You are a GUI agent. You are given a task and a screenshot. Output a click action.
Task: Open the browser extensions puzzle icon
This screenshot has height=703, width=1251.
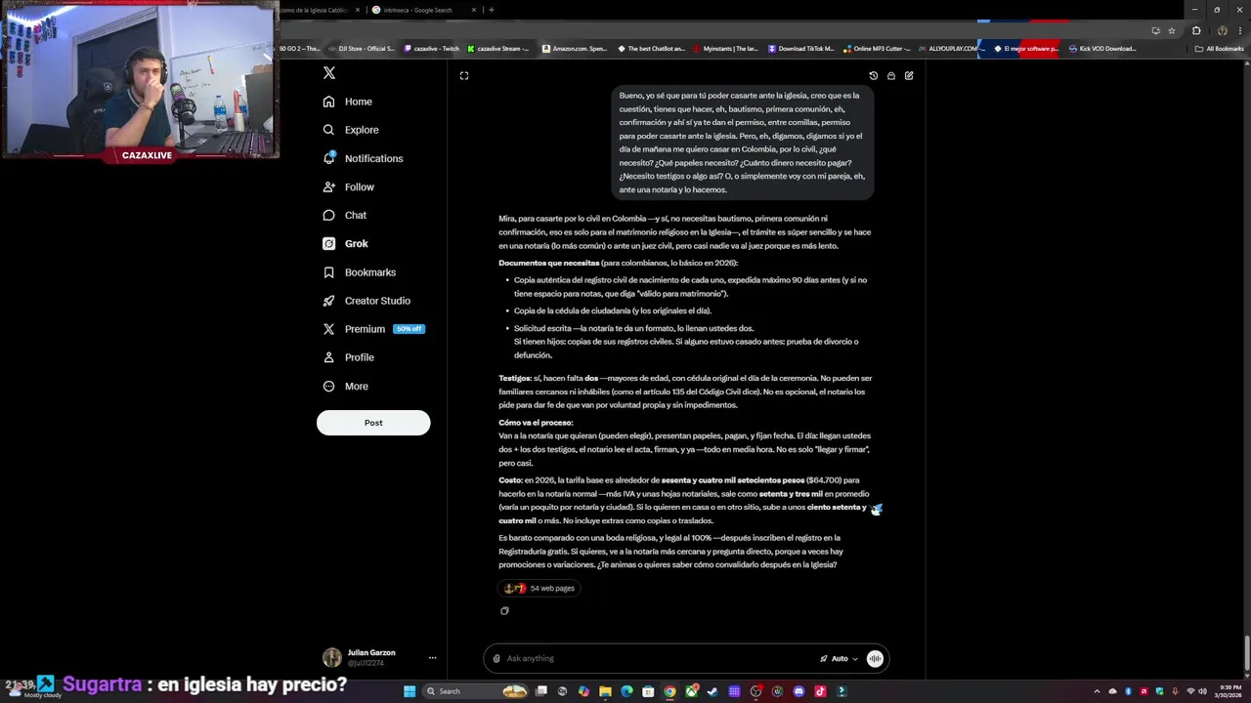click(x=1196, y=30)
